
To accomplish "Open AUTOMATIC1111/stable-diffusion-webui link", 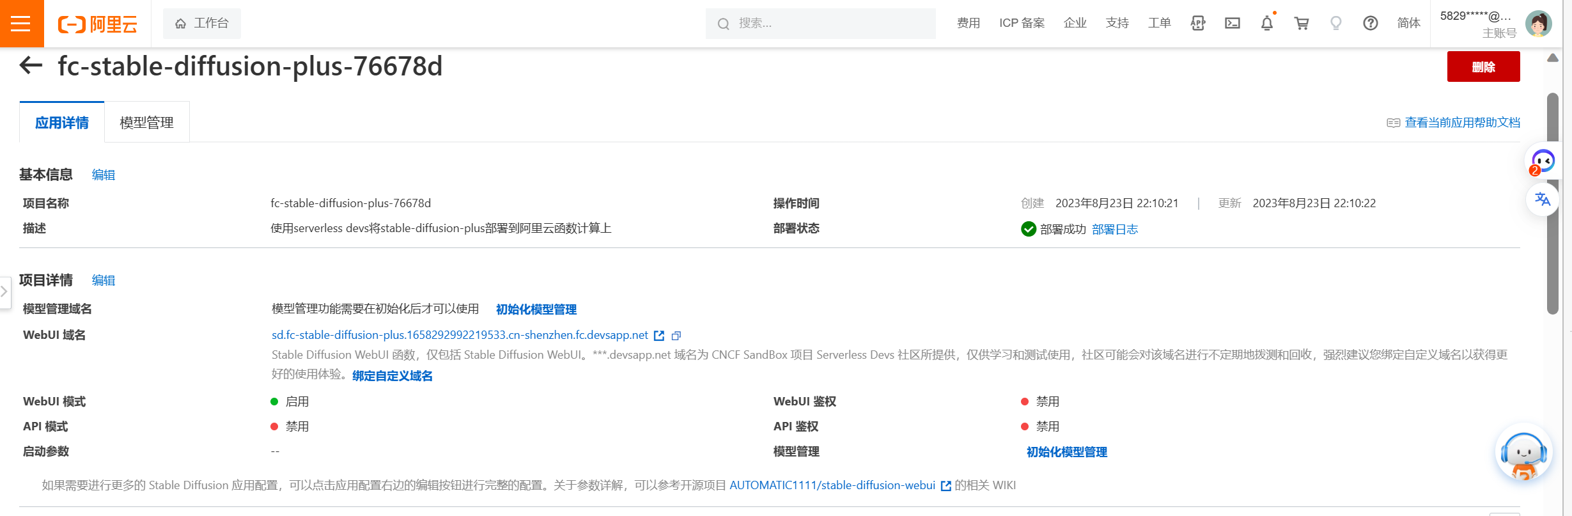I will (x=832, y=485).
